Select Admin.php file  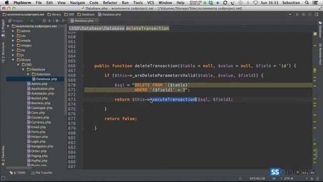(x=37, y=84)
